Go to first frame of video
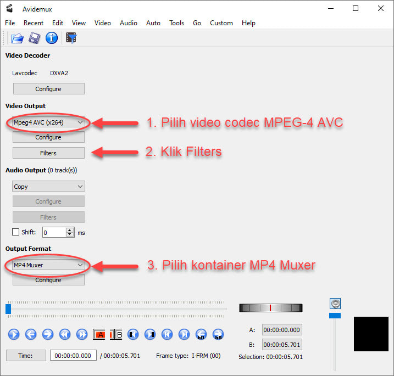Image resolution: width=394 pixels, height=376 pixels. (x=167, y=334)
